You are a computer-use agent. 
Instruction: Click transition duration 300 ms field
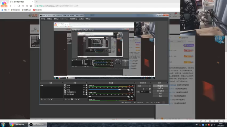click(x=145, y=92)
